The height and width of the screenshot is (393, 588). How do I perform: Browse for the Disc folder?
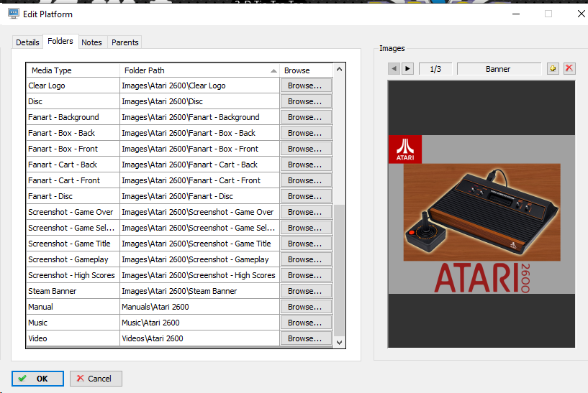[306, 101]
